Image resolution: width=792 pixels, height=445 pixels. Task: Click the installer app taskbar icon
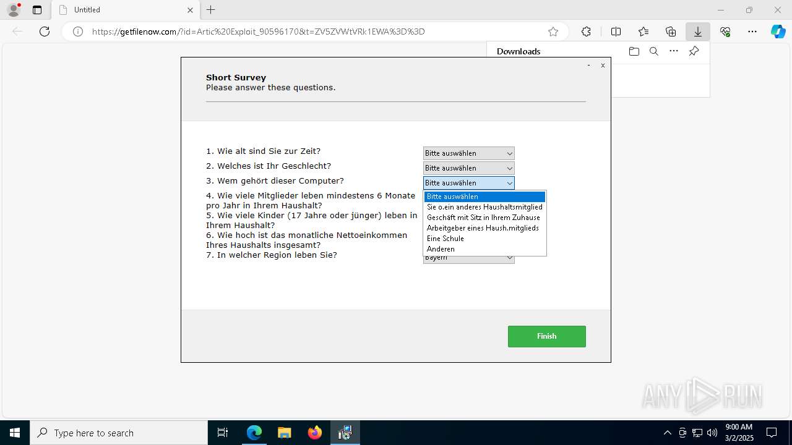345,433
